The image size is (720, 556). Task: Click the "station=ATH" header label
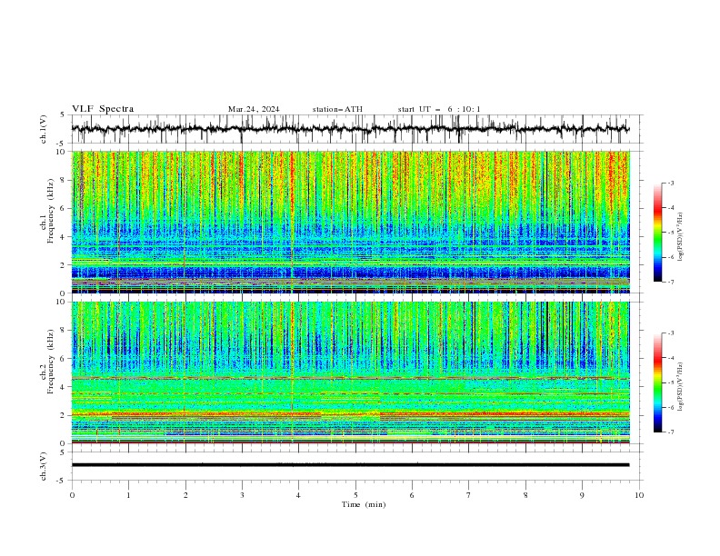pyautogui.click(x=337, y=109)
